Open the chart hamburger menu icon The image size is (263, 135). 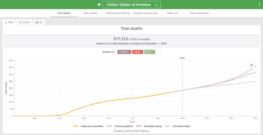click(x=251, y=65)
